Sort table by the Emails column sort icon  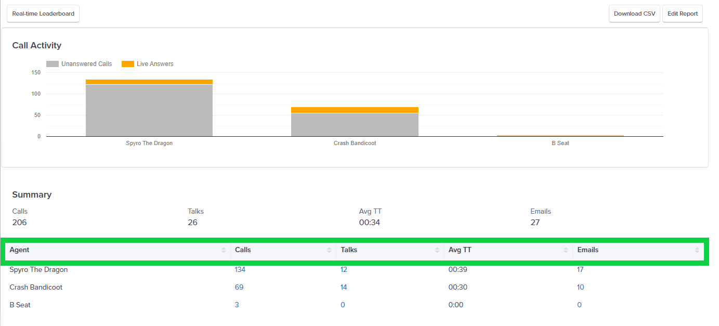pyautogui.click(x=697, y=250)
